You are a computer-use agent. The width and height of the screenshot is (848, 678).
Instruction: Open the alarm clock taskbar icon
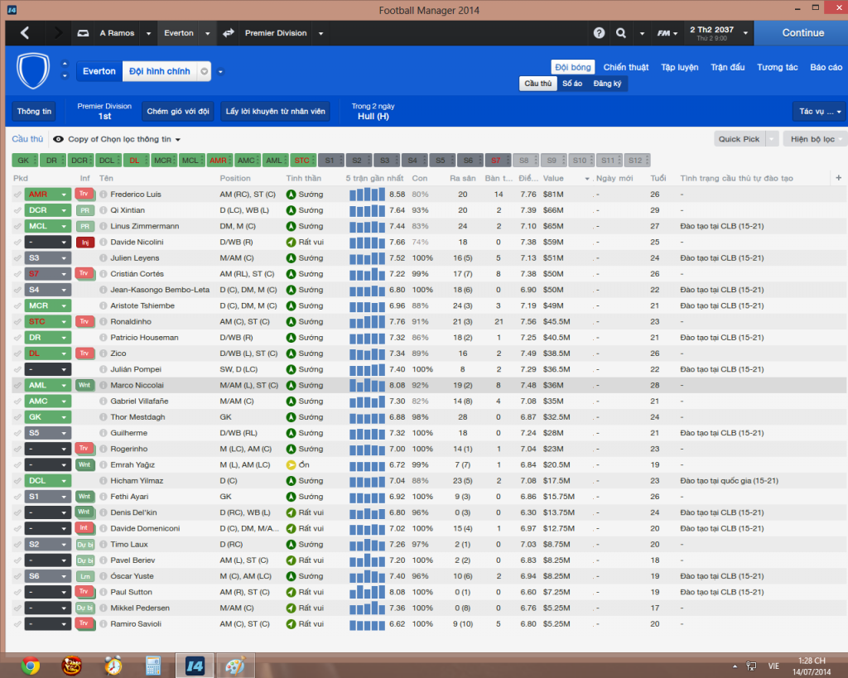click(x=113, y=666)
